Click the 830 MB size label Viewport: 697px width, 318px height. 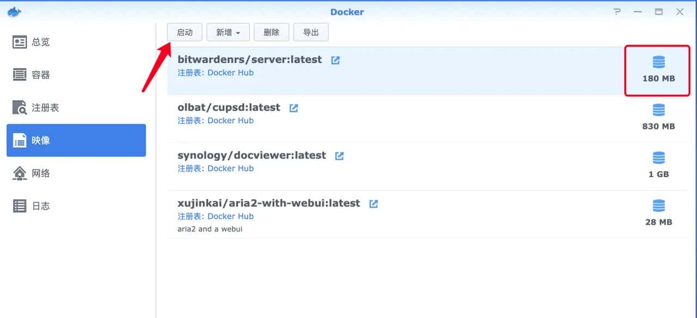pyautogui.click(x=658, y=126)
